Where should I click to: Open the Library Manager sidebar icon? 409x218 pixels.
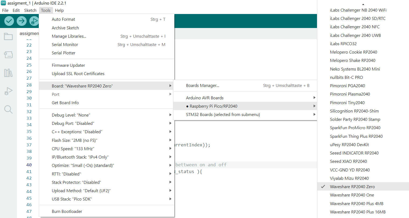click(x=8, y=73)
